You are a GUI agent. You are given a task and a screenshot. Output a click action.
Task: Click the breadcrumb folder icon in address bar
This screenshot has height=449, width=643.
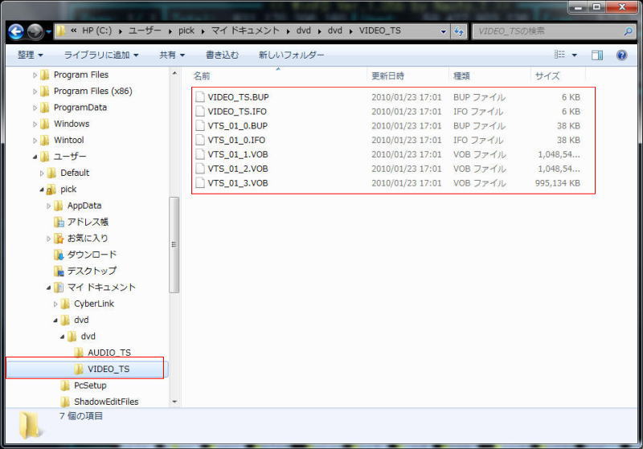point(61,31)
